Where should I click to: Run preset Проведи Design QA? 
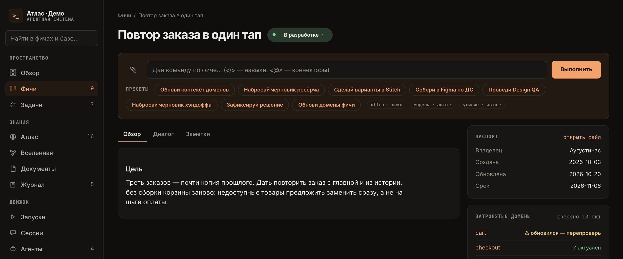click(513, 90)
